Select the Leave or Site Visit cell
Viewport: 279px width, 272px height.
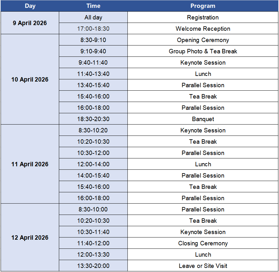pos(203,266)
